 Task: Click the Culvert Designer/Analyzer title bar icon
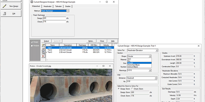pos(32,2)
